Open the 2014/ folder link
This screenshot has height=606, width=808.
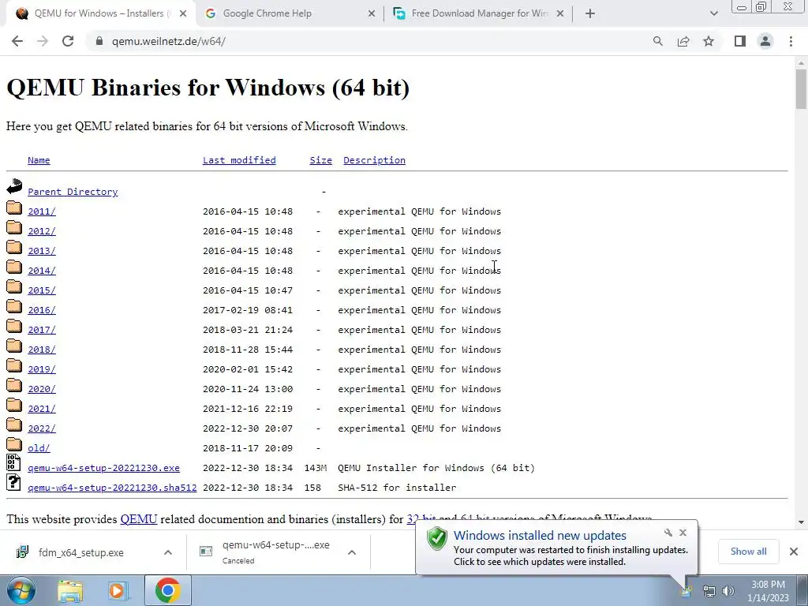tap(42, 271)
